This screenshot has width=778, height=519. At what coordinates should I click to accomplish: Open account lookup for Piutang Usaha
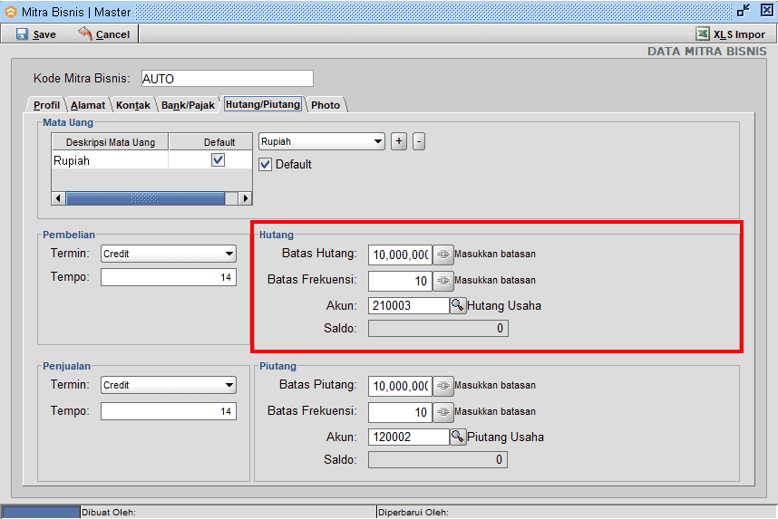pos(458,437)
